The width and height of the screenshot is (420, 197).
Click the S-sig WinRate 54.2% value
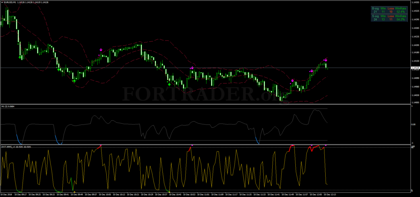click(401, 19)
